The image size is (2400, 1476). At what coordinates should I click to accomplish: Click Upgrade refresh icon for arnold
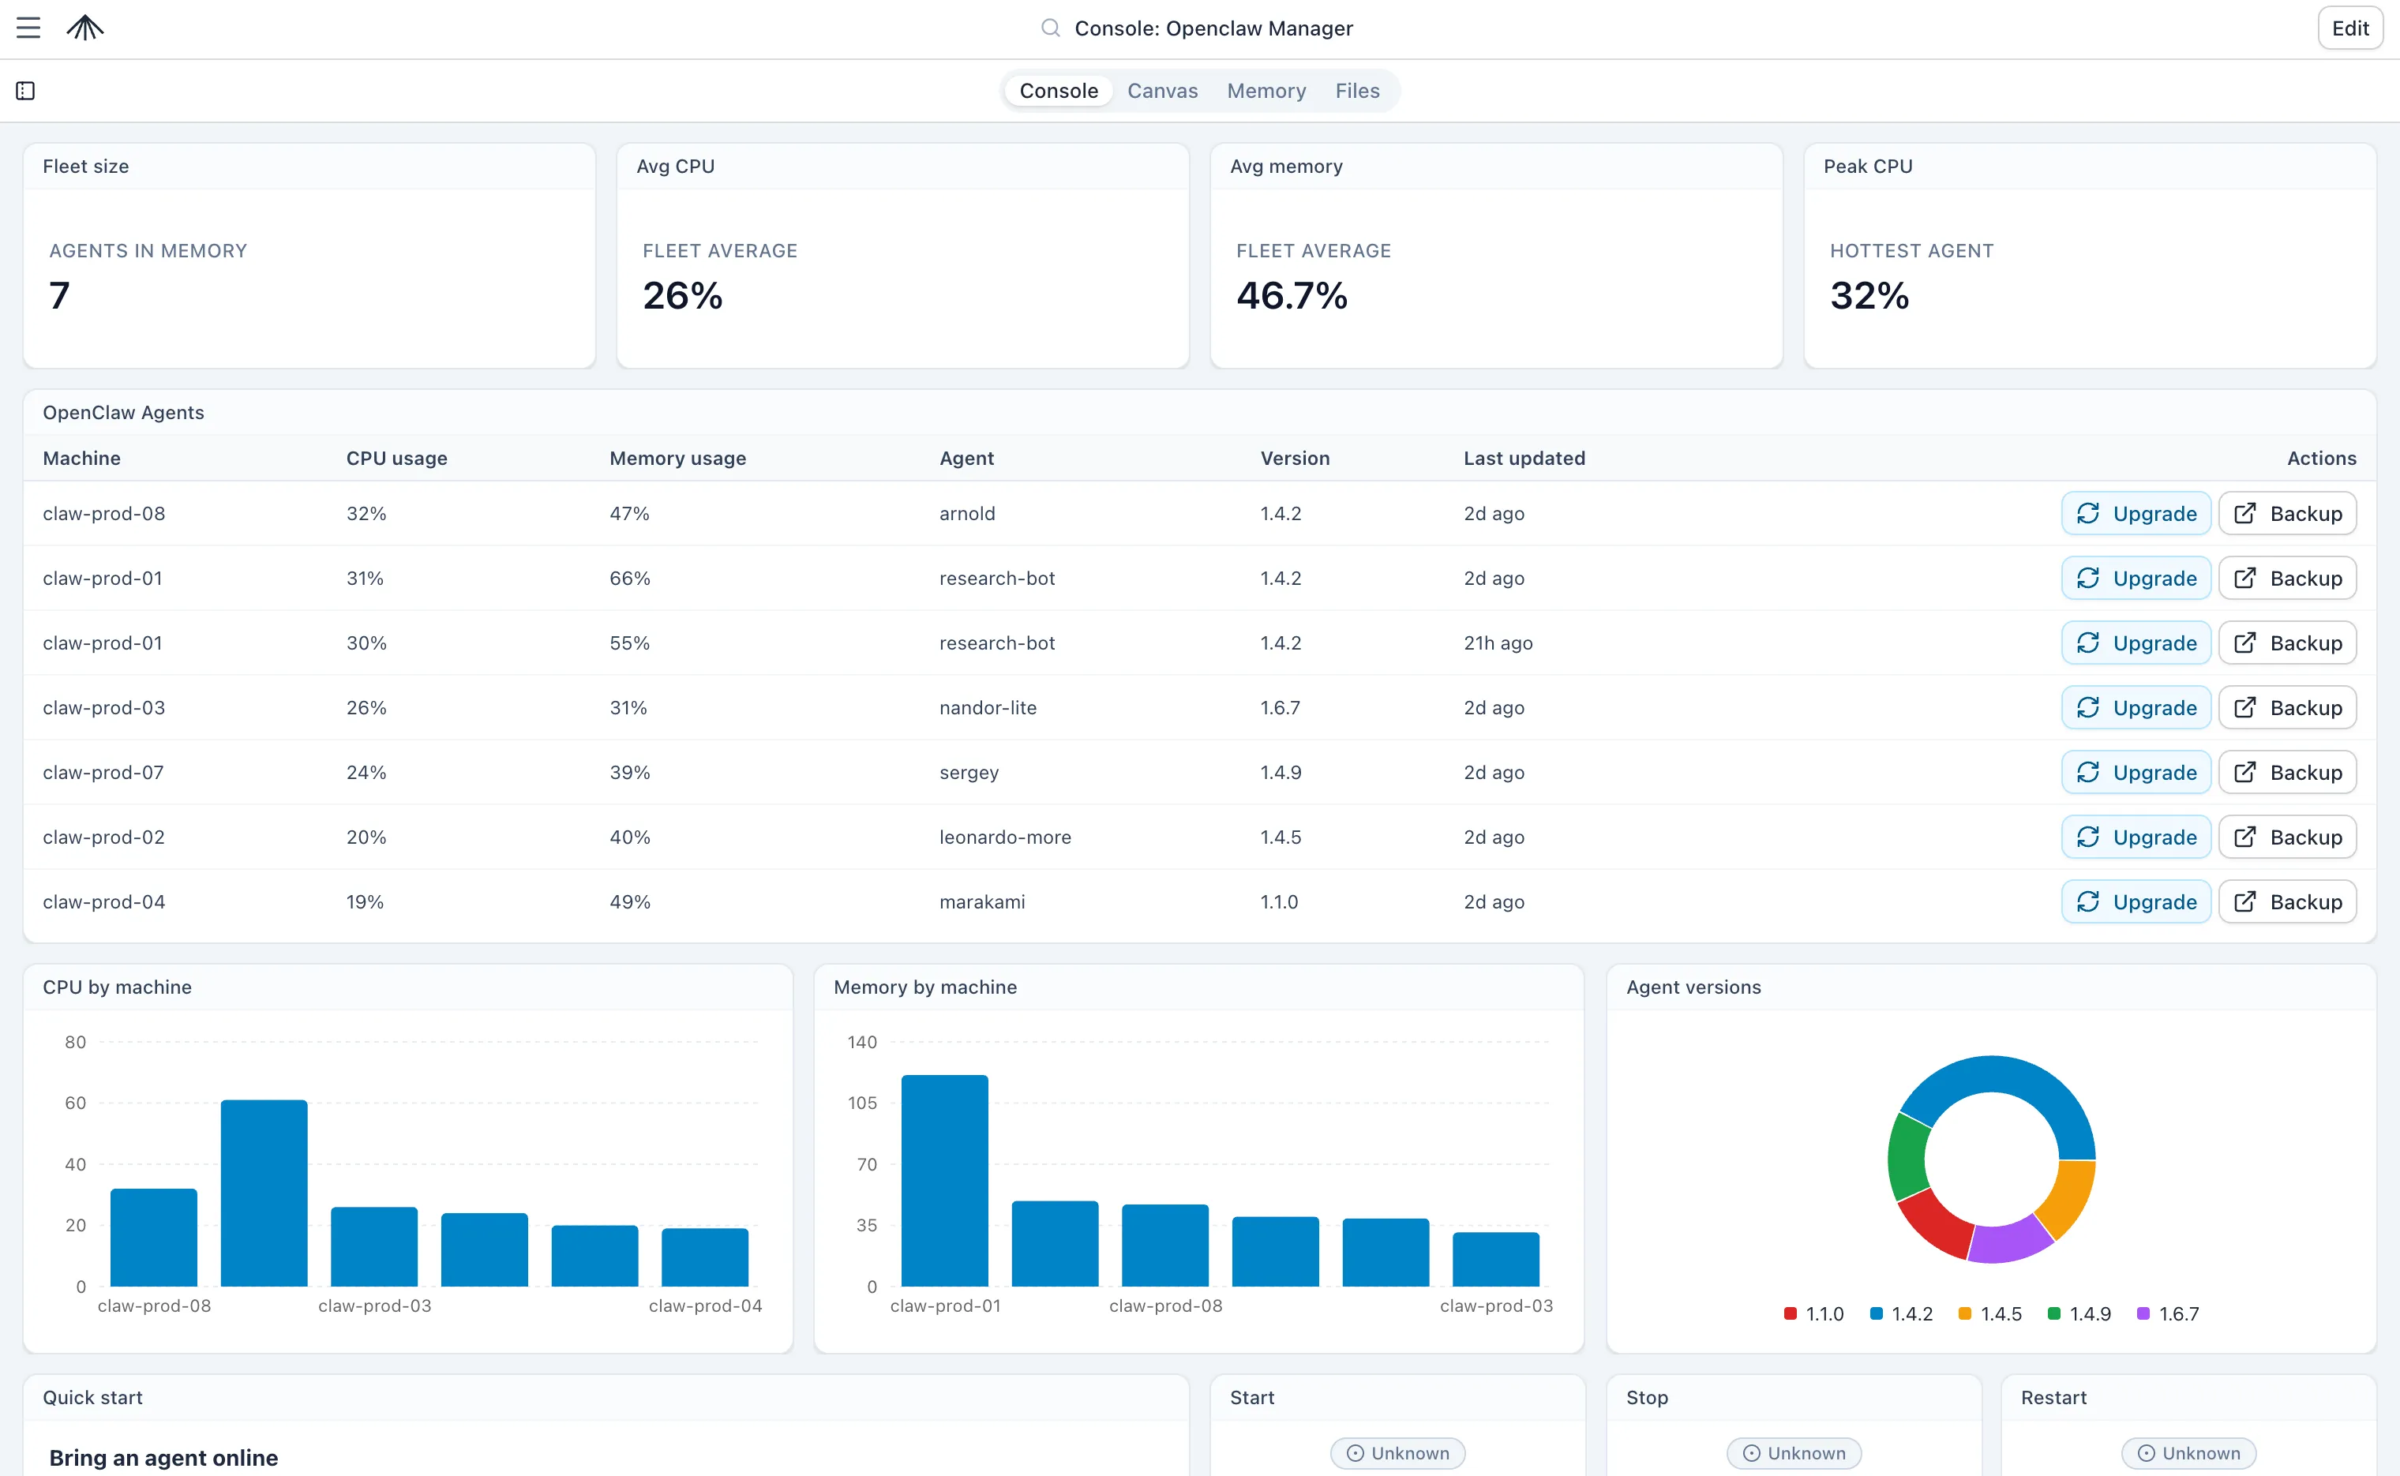click(2087, 514)
